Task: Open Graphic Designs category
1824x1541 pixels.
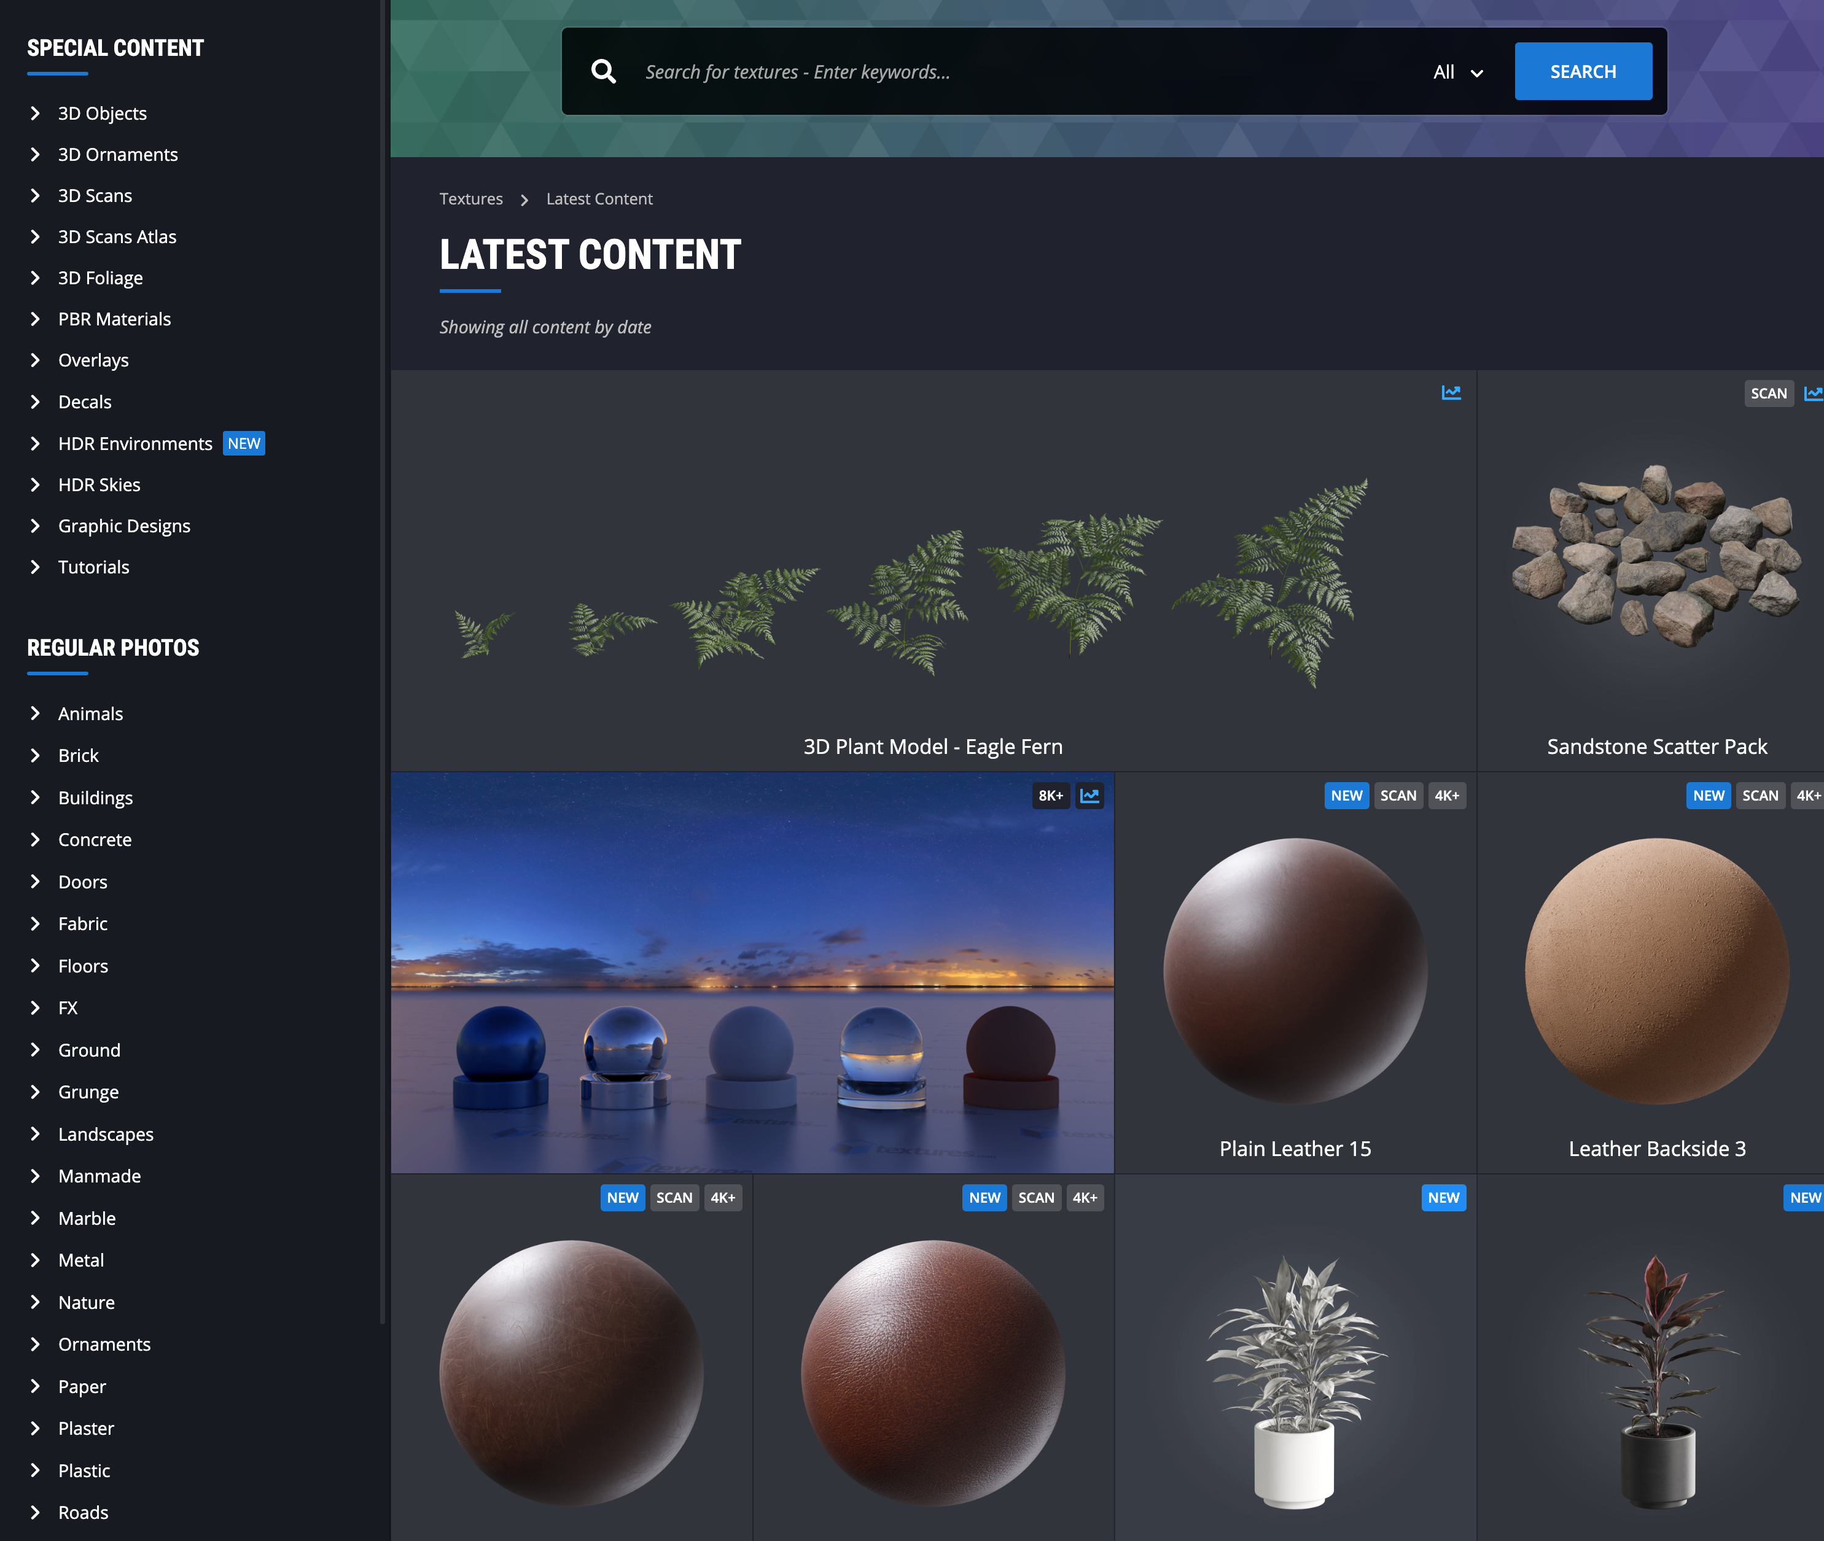Action: (x=124, y=526)
